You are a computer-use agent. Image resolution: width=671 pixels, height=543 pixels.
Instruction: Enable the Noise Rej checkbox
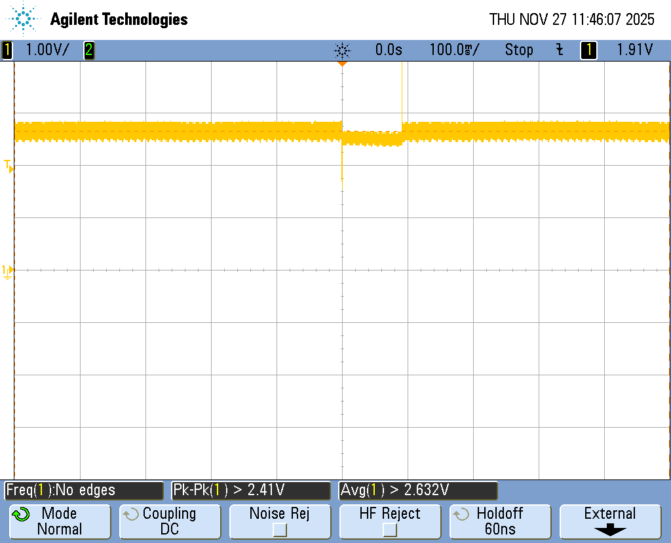(x=280, y=529)
